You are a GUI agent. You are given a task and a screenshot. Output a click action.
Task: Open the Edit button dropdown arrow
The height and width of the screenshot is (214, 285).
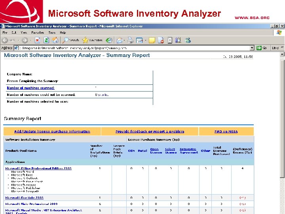146,40
